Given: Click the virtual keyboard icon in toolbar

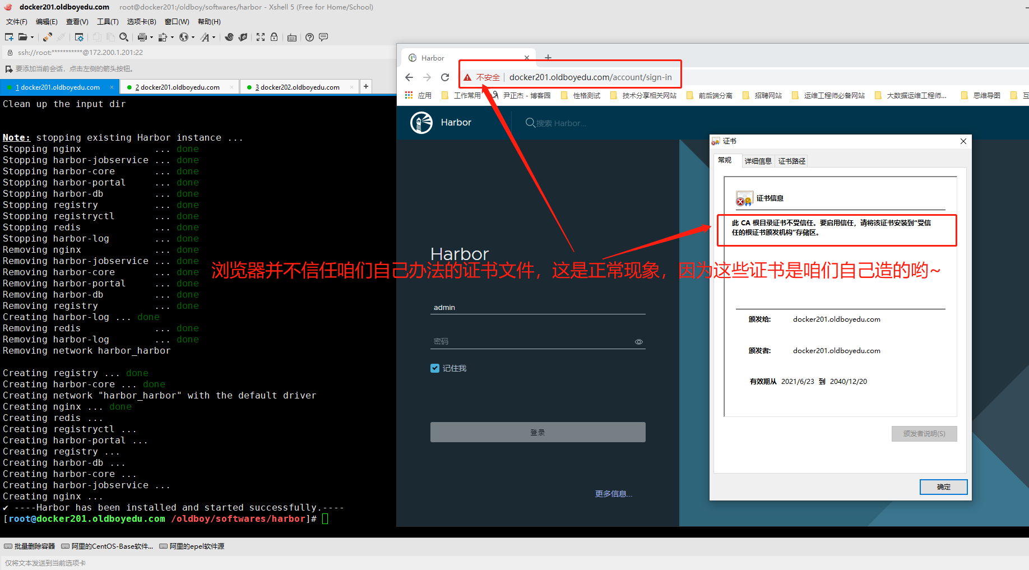Looking at the screenshot, I should click(292, 38).
